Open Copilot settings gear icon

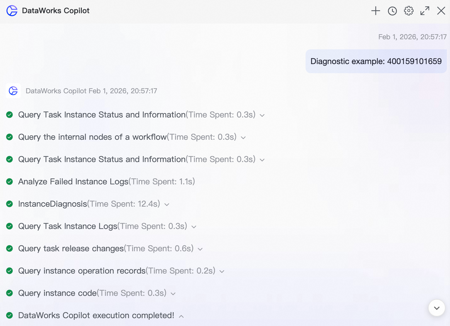click(409, 11)
